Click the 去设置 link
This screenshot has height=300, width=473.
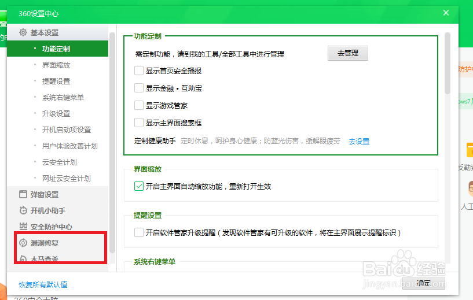coord(359,141)
